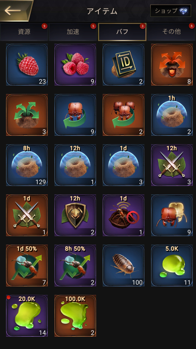196x349 pixels.
Task: Open the その他 tab
Action: pos(171,32)
